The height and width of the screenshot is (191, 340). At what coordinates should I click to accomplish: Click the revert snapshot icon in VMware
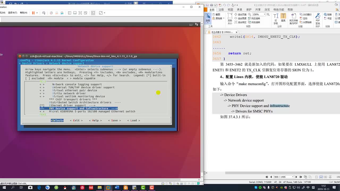[57, 13]
